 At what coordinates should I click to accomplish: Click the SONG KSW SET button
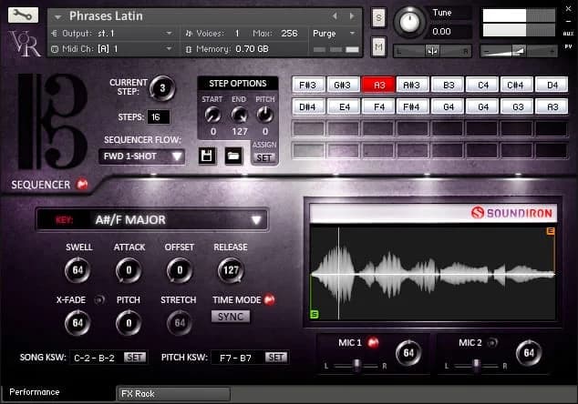tap(135, 358)
